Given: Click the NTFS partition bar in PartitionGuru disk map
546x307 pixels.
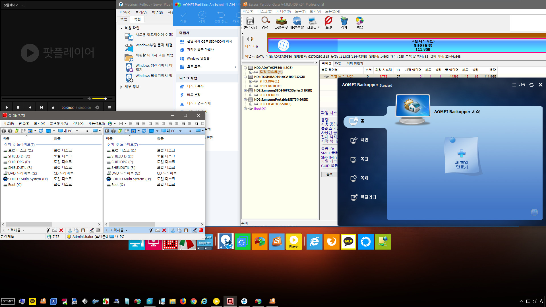Looking at the screenshot, I should (407, 45).
